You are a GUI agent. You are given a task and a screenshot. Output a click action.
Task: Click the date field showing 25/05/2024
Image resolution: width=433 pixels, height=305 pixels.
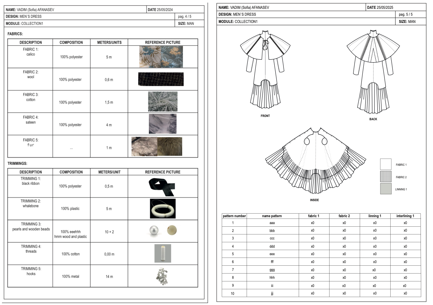[160, 10]
